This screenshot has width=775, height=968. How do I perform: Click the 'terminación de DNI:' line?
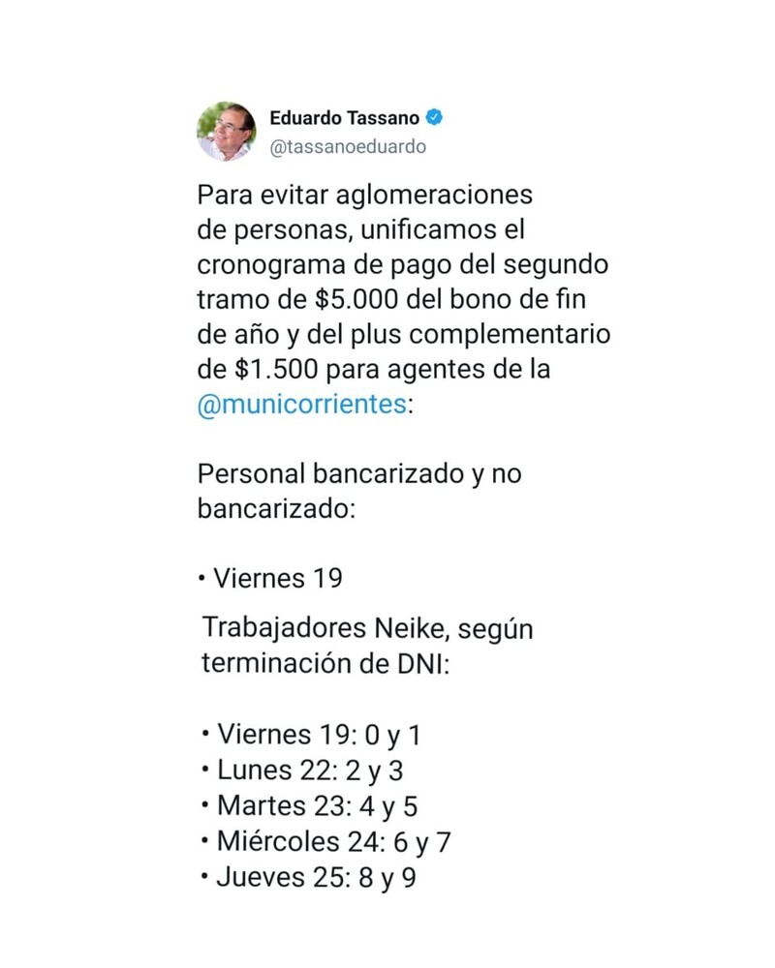(x=326, y=663)
